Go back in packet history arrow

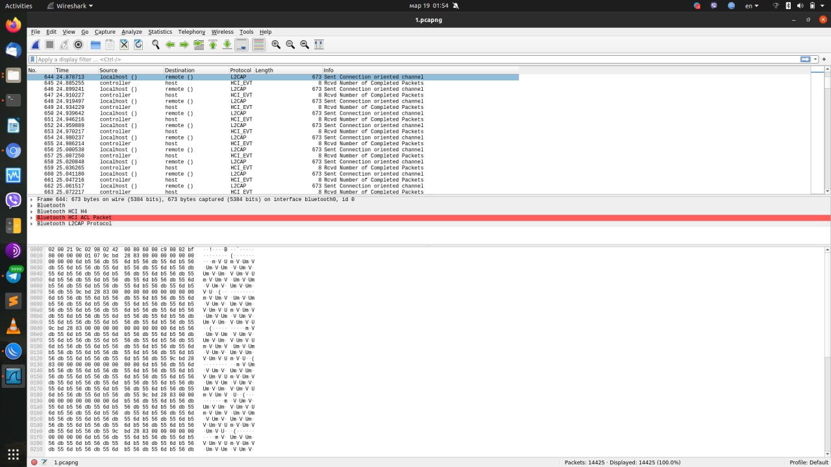170,45
